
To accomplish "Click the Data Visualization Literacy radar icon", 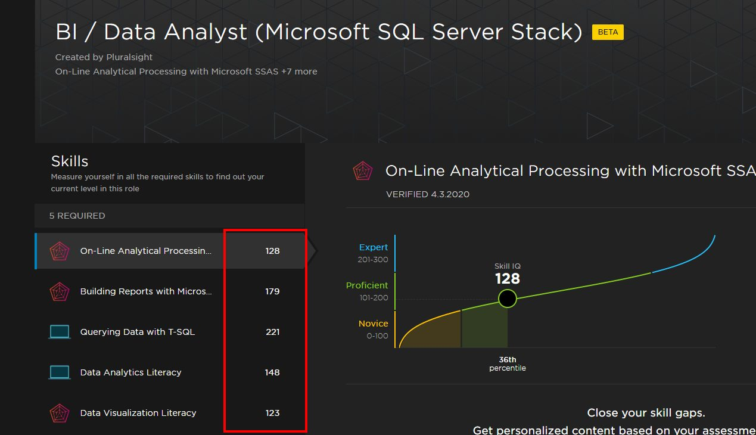I will point(59,413).
